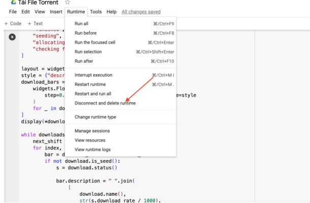Choose Interrupt execution
The width and height of the screenshot is (310, 203).
coord(121,75)
